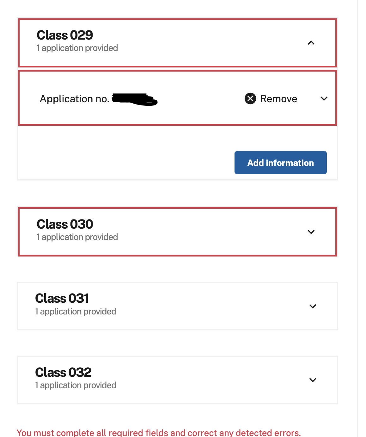The height and width of the screenshot is (437, 366).
Task: Click the Application no. label text
Action: (x=74, y=99)
